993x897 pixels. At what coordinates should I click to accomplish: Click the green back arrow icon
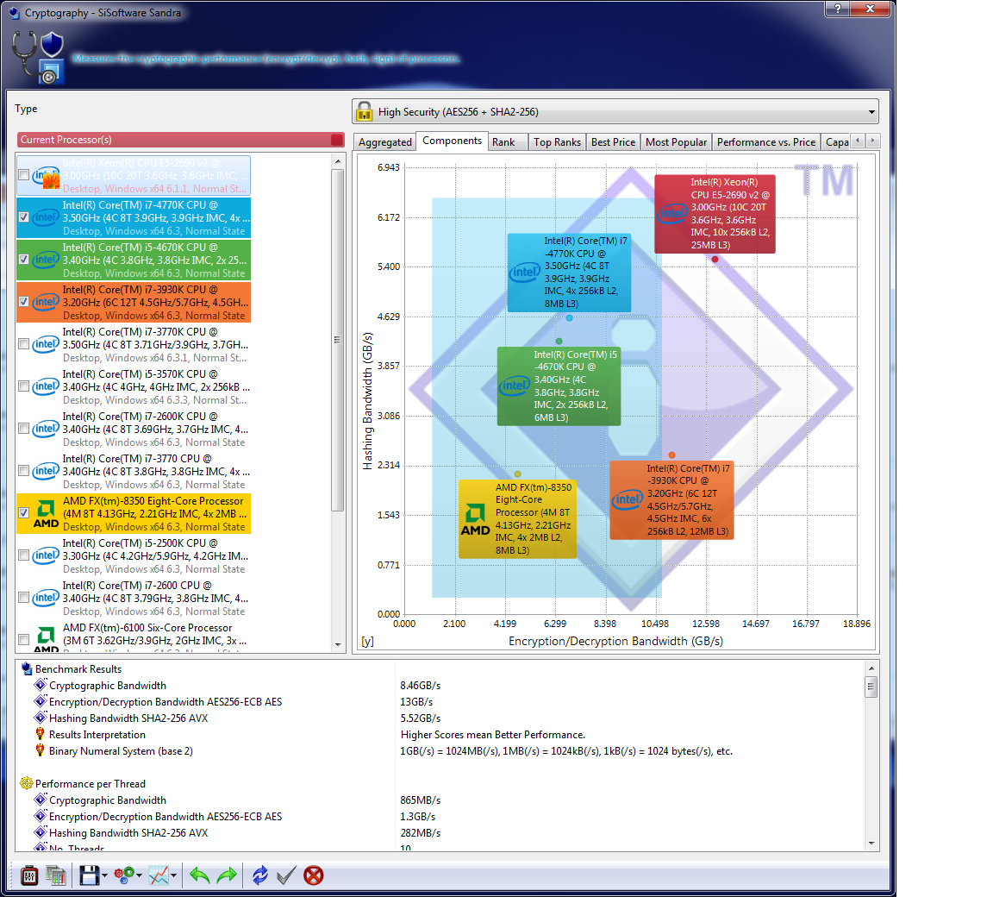pos(199,875)
